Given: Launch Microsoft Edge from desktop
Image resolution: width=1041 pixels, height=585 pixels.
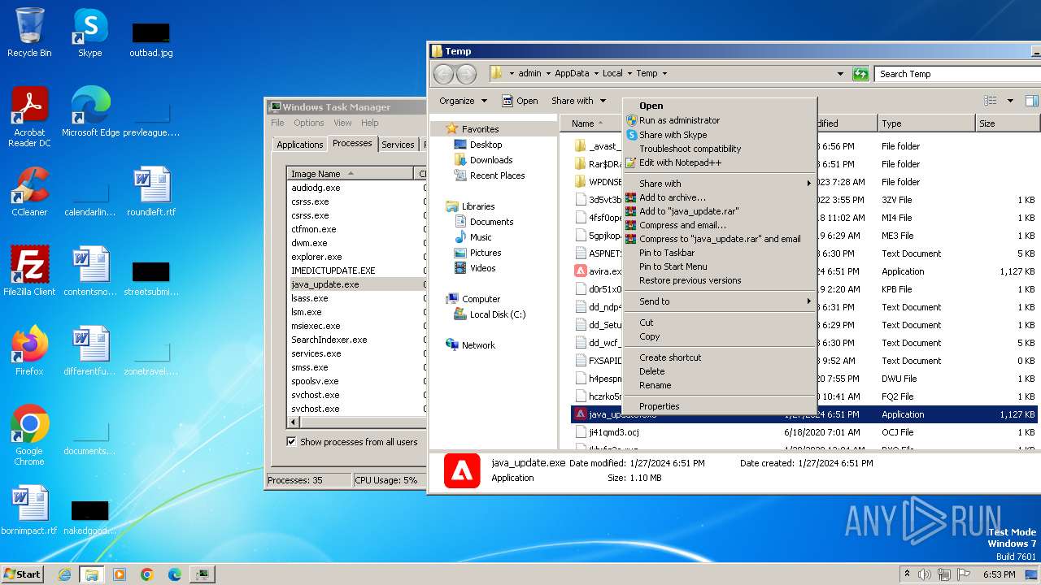Looking at the screenshot, I should pos(90,111).
